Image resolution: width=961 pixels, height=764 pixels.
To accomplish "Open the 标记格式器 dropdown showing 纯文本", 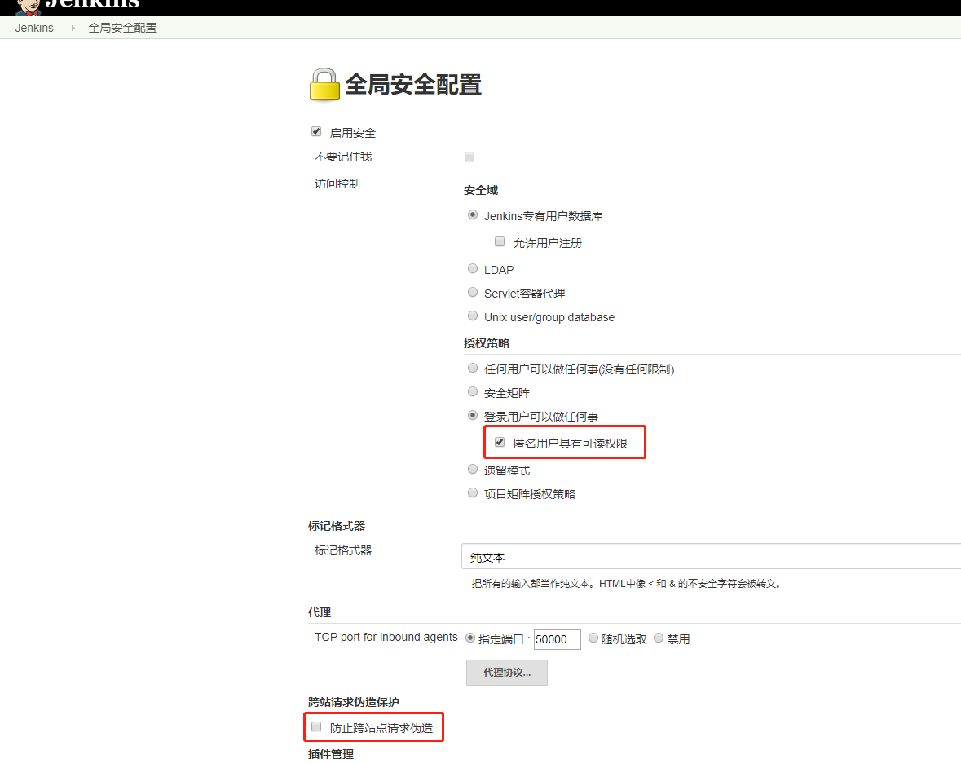I will [x=711, y=557].
